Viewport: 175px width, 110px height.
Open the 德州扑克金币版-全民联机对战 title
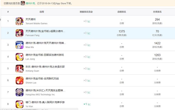coord(42,79)
